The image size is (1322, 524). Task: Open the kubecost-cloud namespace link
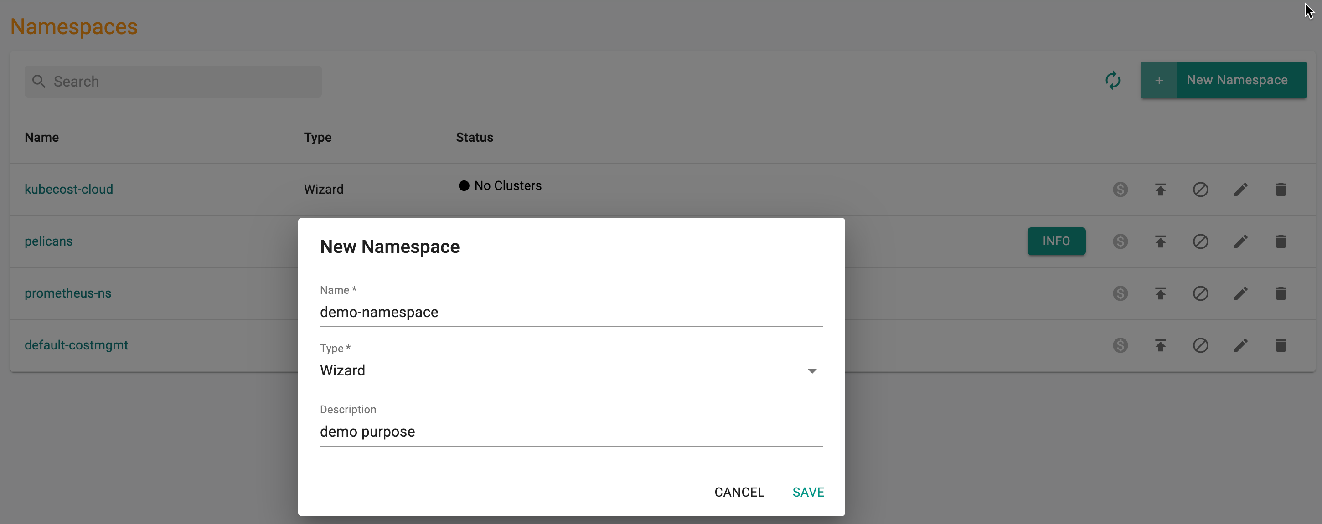(x=69, y=189)
